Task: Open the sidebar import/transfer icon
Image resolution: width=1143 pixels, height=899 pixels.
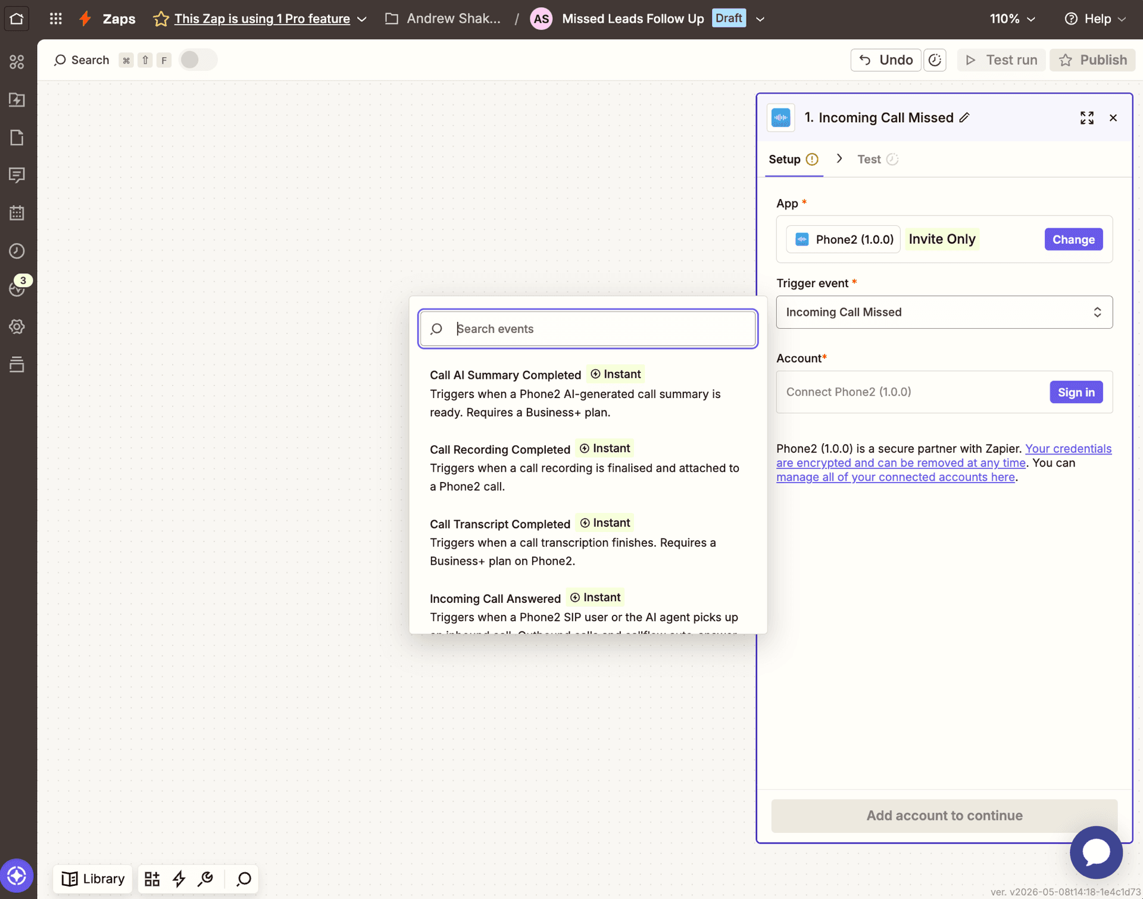Action: pyautogui.click(x=17, y=99)
